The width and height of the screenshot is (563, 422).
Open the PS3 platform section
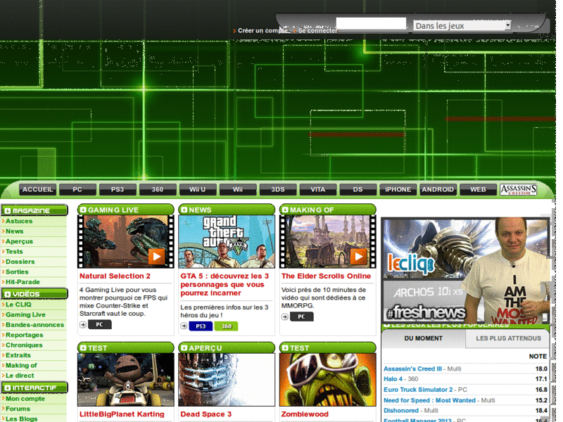[x=118, y=189]
